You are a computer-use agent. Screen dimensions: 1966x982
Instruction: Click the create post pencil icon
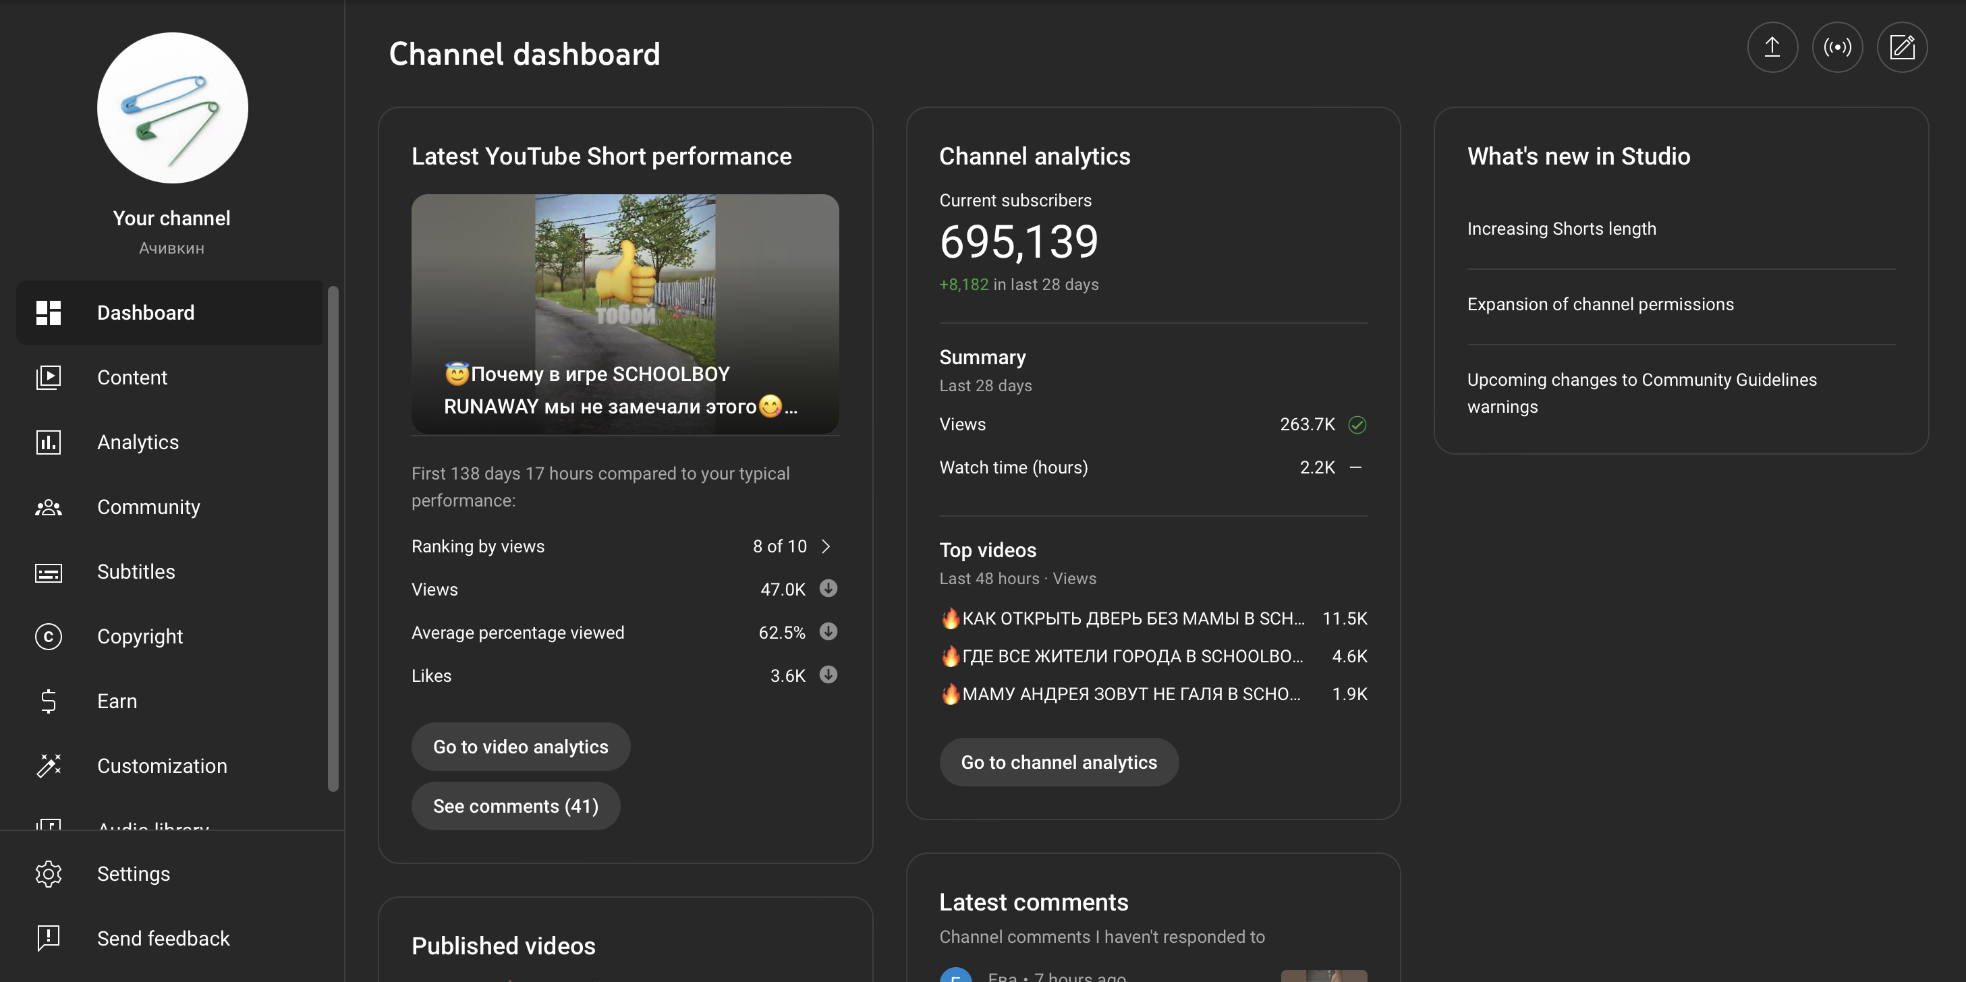[1902, 47]
